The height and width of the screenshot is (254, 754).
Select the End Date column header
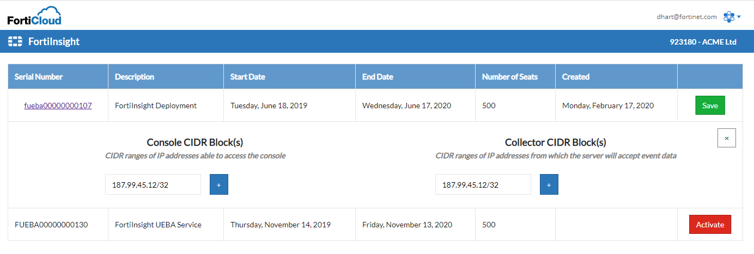click(378, 77)
